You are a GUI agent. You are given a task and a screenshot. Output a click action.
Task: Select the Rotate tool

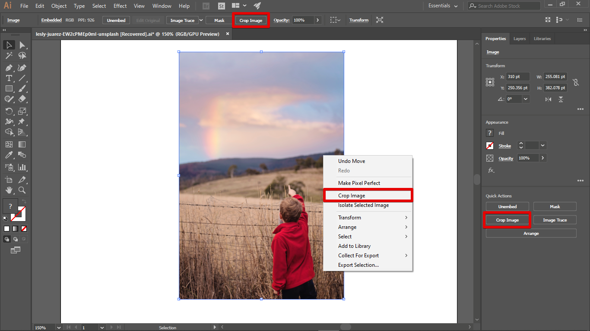pos(9,111)
